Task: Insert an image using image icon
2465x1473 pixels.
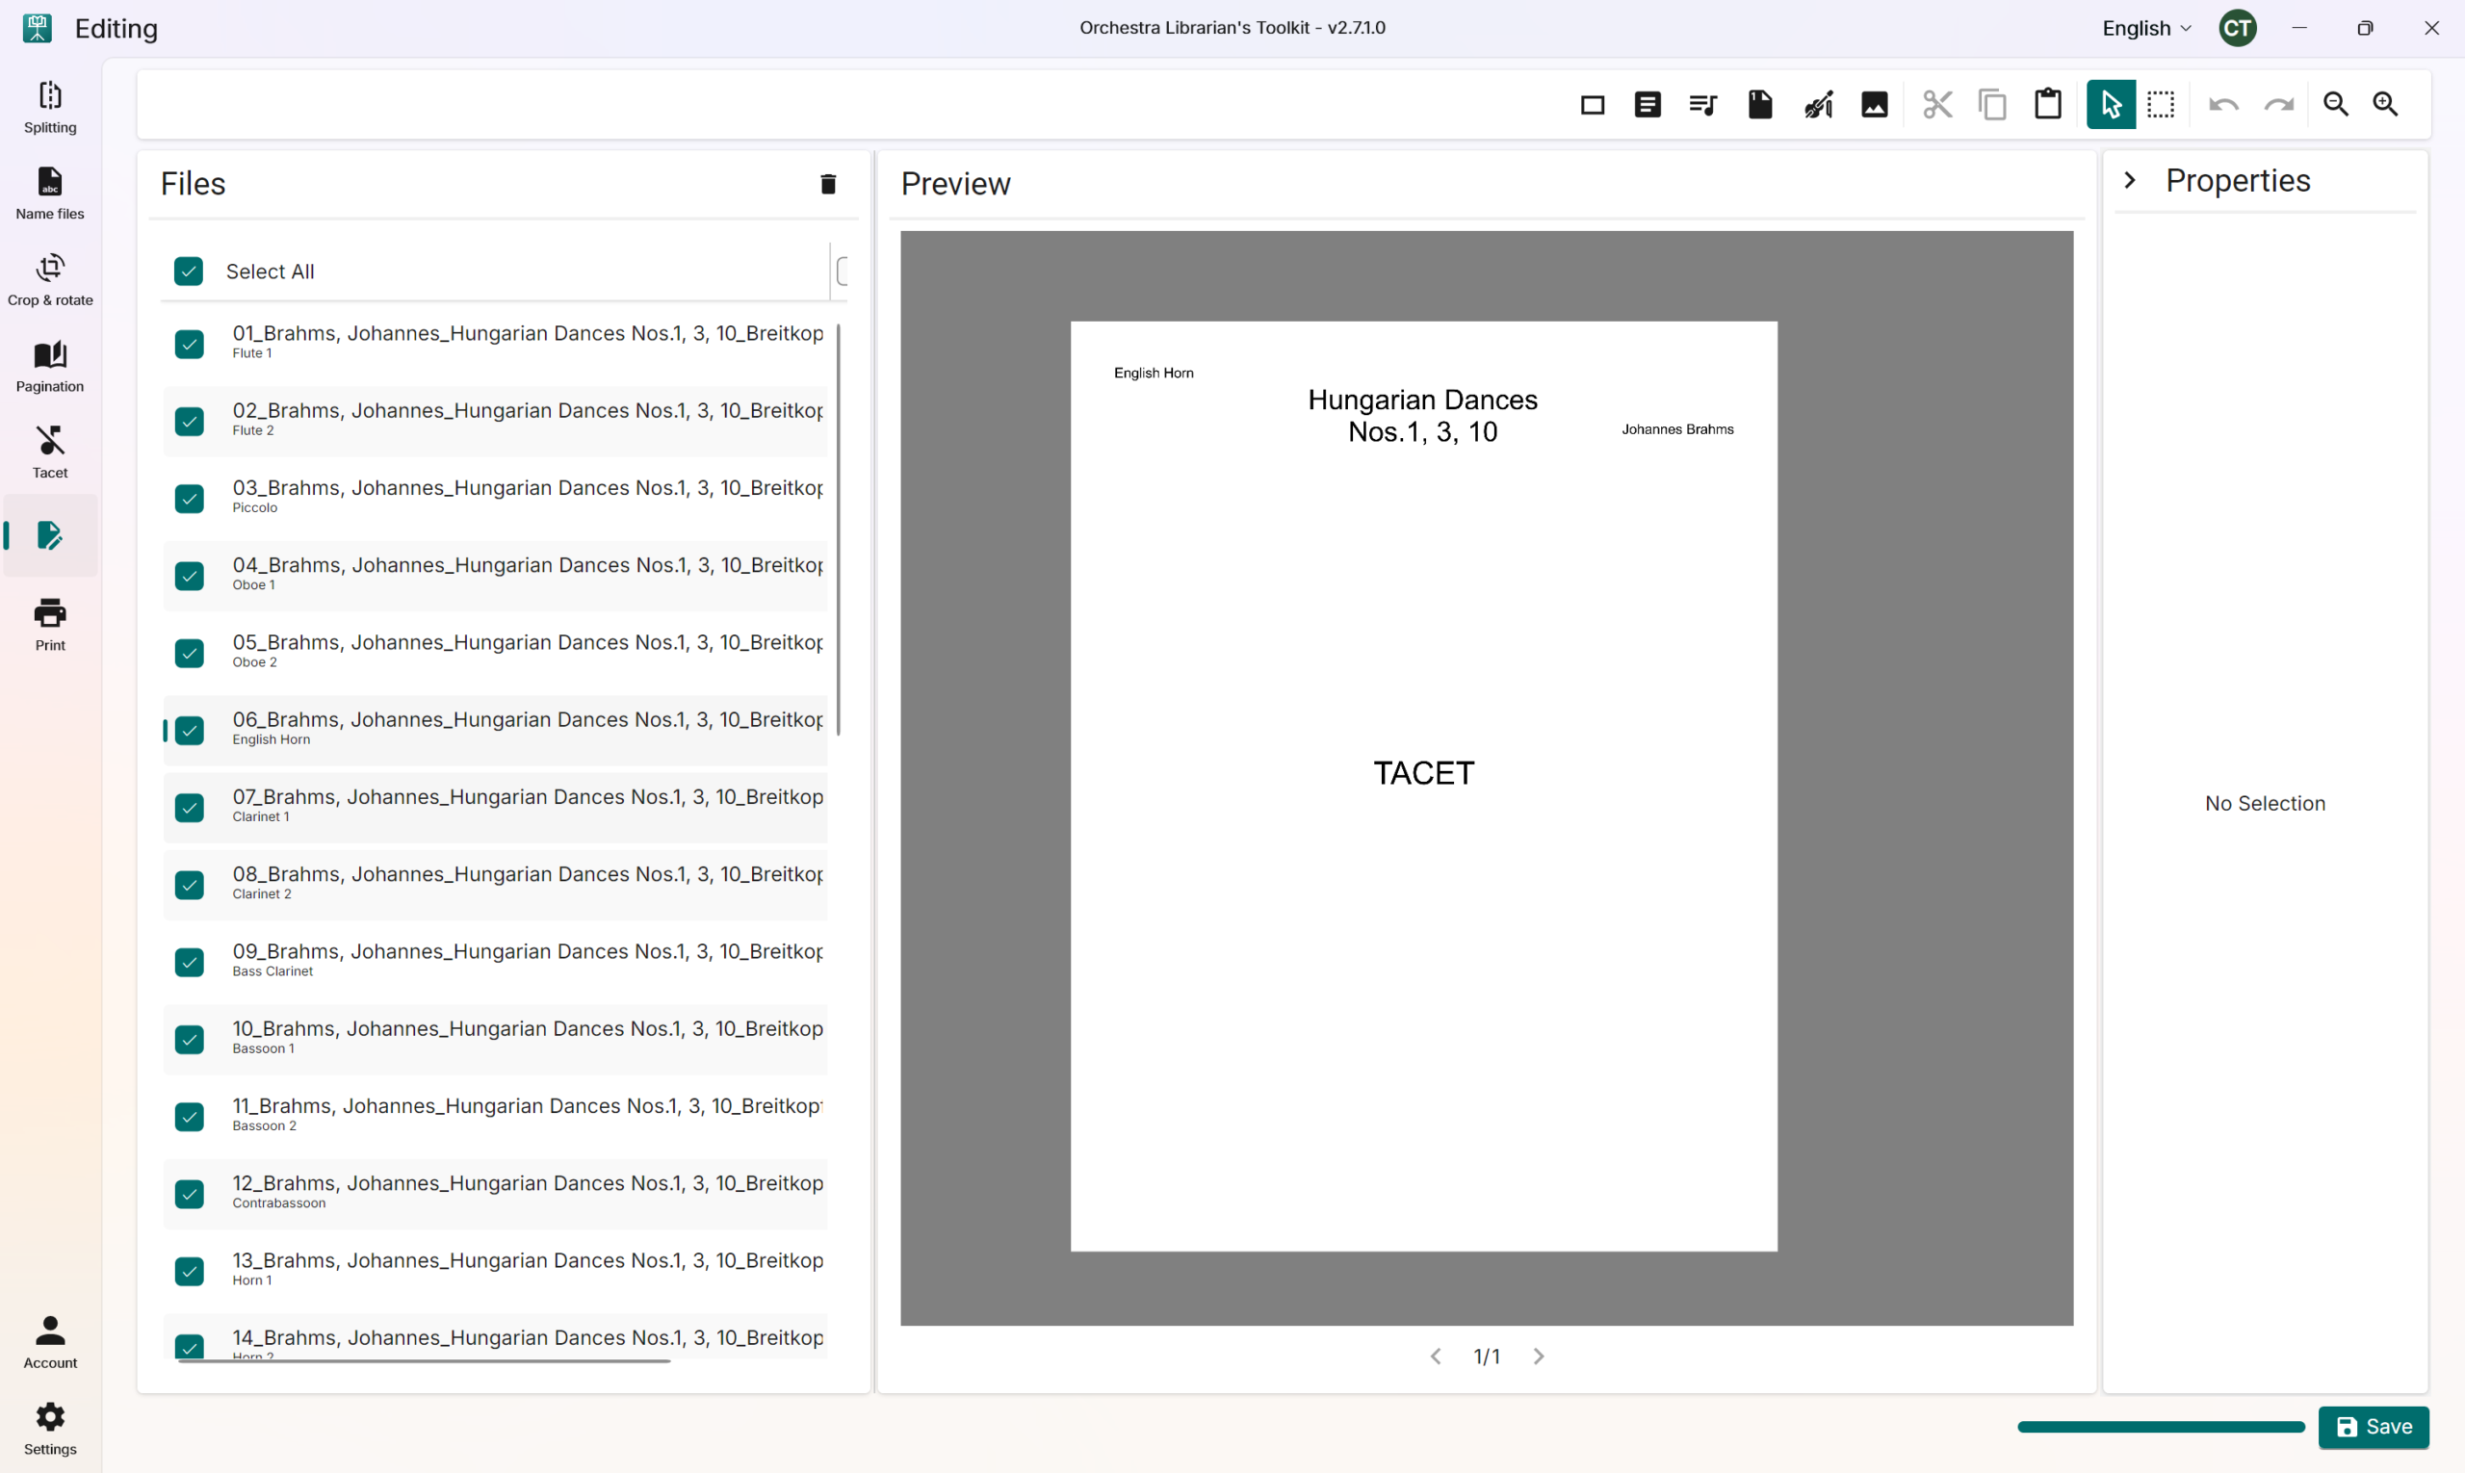Action: (x=1875, y=104)
